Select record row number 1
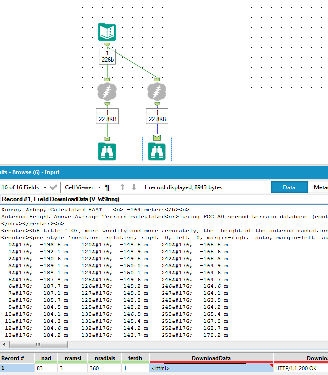 pos(17,368)
